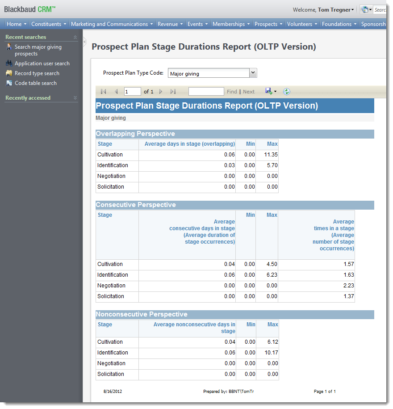393x409 pixels.
Task: Click the 11.35 Max value for Cultivation
Action: (271, 155)
